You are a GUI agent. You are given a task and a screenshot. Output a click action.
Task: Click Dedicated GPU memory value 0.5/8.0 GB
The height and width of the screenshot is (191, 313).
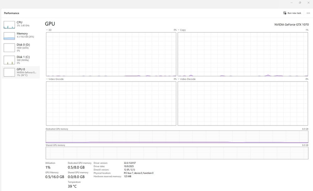(76, 167)
